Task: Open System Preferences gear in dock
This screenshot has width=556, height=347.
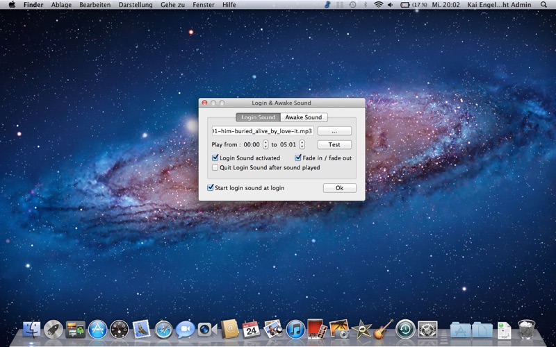Action: pos(427,329)
